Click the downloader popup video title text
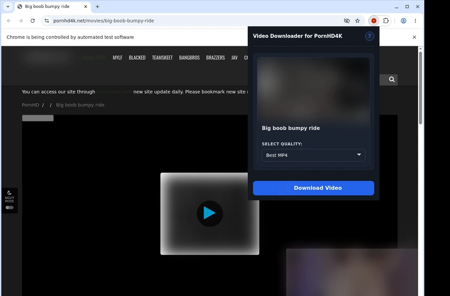This screenshot has height=296, width=450. (291, 128)
